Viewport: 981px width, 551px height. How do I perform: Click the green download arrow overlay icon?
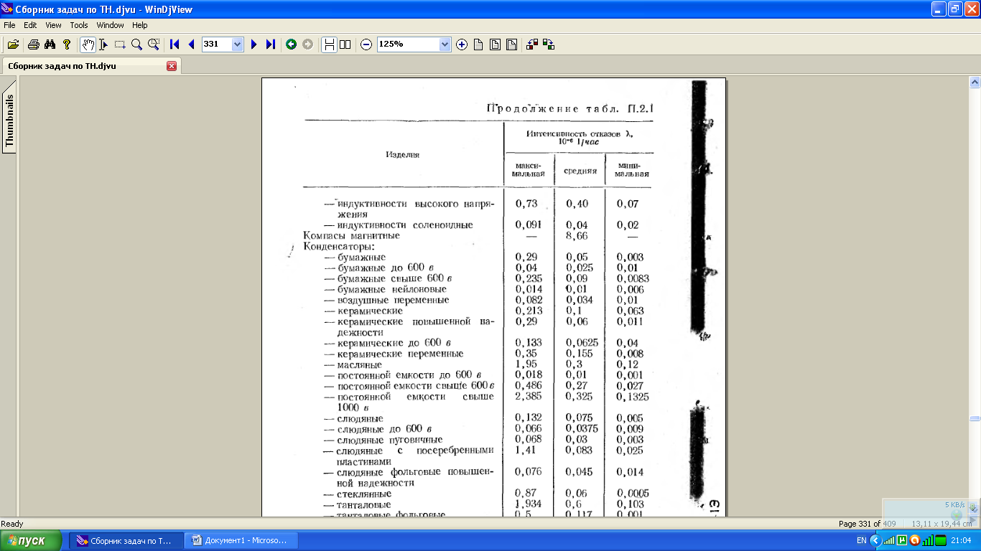coord(973,508)
